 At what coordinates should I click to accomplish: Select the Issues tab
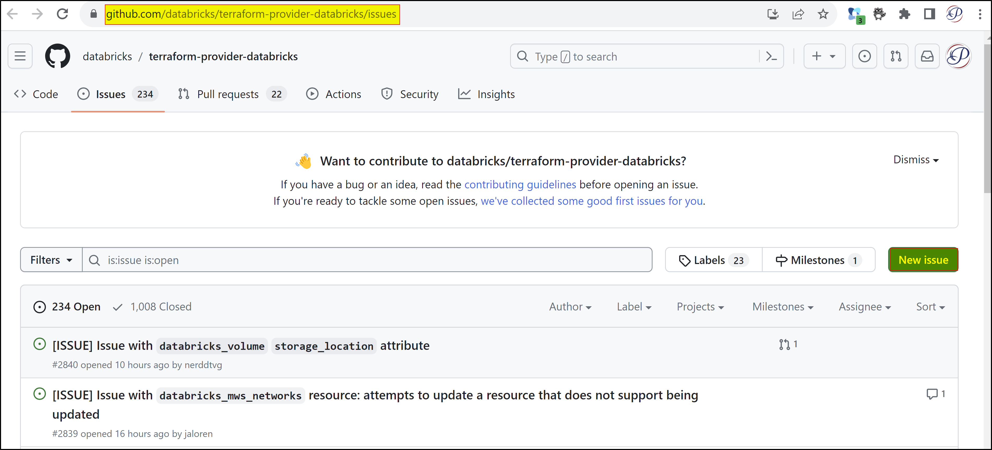117,94
